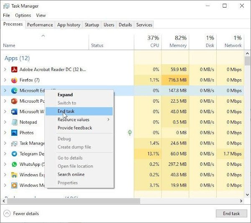The image size is (251, 223).
Task: Collapse view with Fewer details arrow icon
Action: [7, 213]
